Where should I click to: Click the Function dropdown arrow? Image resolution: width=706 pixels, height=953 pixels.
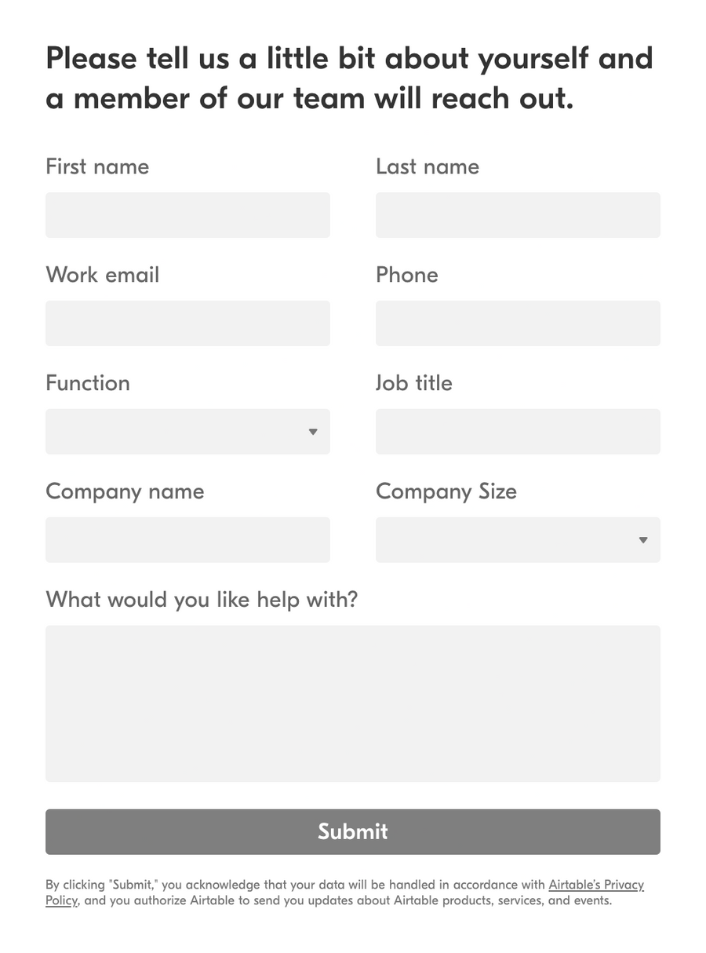tap(312, 432)
